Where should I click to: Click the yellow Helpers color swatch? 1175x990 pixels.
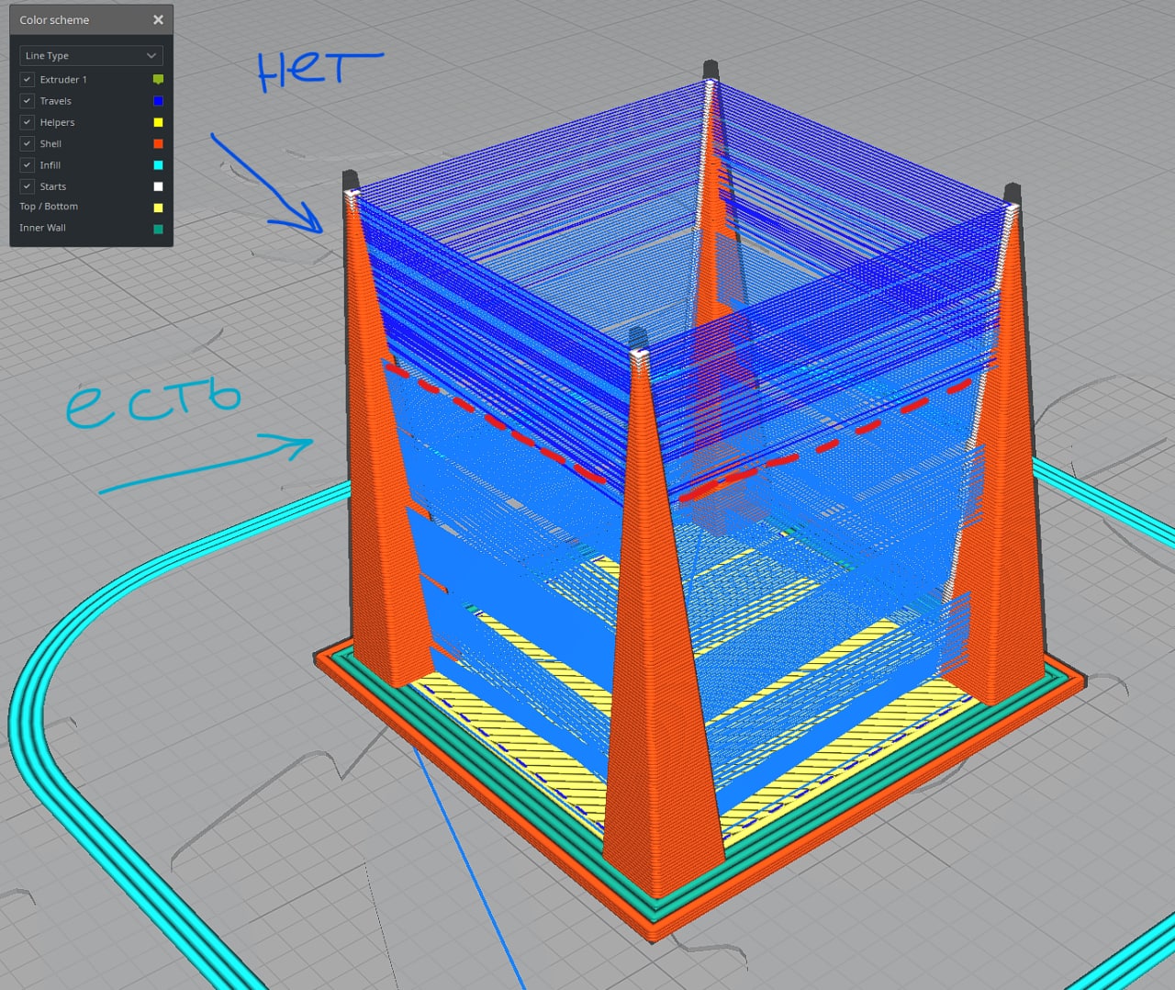158,122
